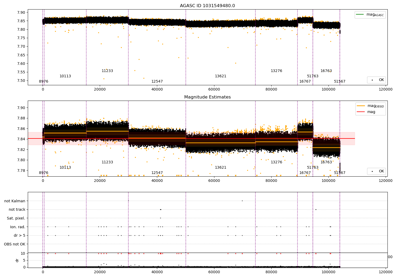Click the 7.88 y-axis tick label

(x=21, y=118)
